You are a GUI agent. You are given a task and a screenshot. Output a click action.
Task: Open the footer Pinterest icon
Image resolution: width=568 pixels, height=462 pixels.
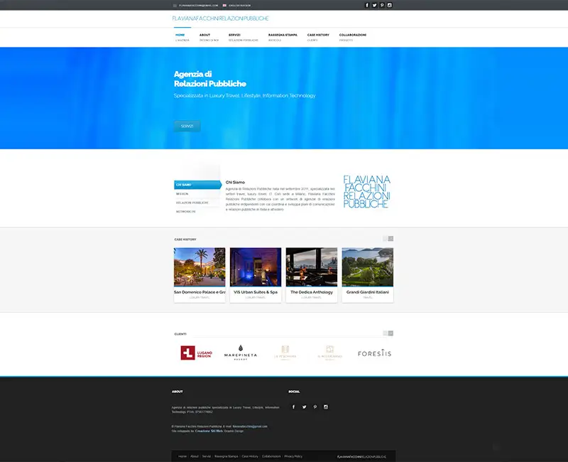pos(315,407)
